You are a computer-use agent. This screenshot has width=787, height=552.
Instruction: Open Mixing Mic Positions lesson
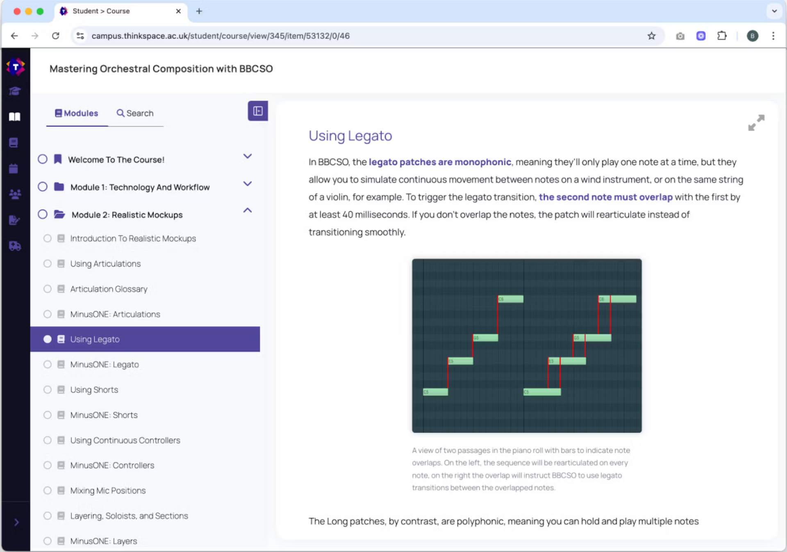(108, 491)
